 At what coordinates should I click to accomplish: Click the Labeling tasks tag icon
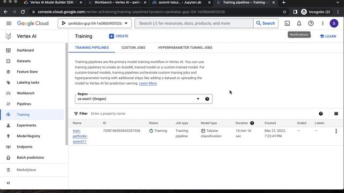(x=9, y=83)
